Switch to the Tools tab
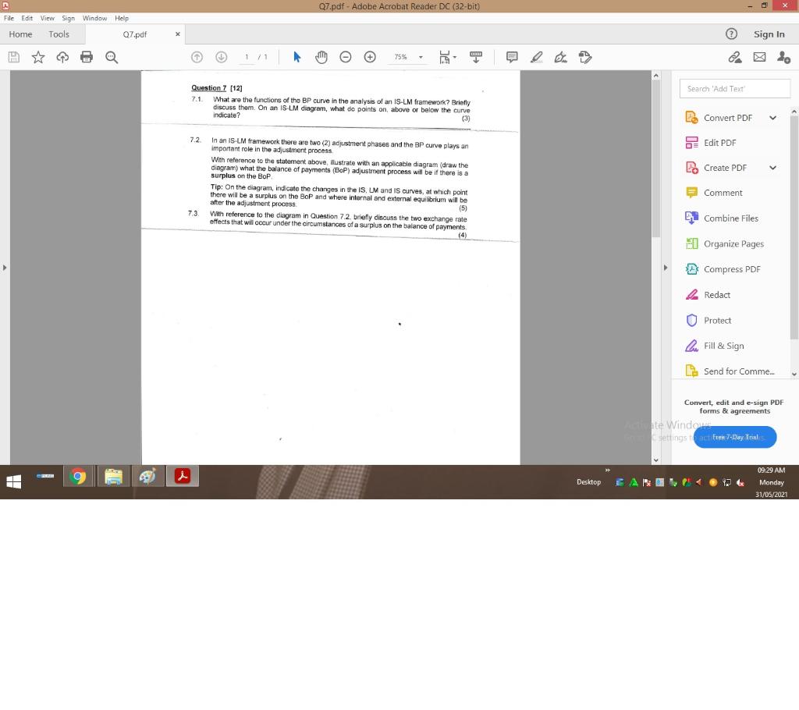The image size is (799, 710). tap(59, 34)
